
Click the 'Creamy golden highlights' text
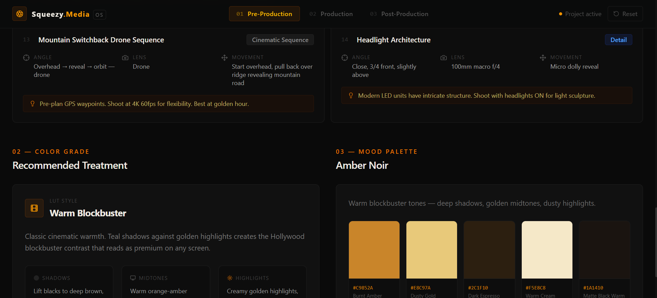tap(262, 291)
